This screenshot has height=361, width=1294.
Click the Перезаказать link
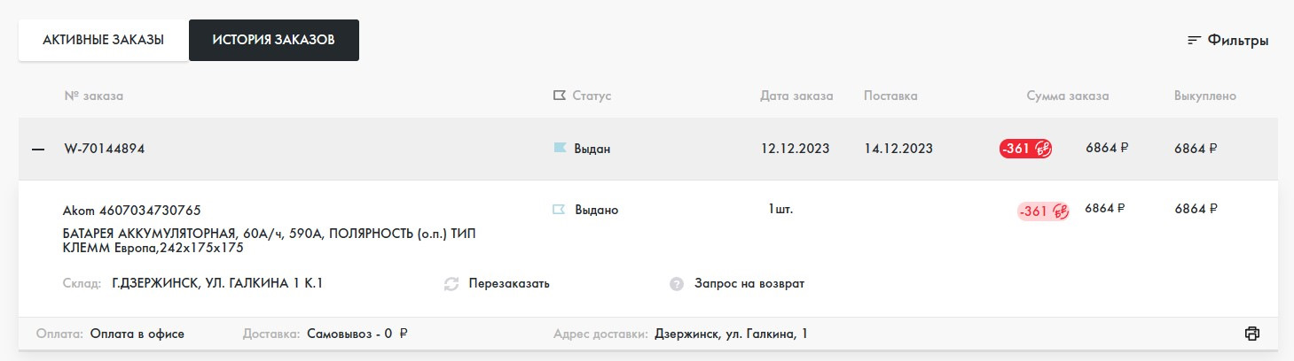pyautogui.click(x=509, y=284)
